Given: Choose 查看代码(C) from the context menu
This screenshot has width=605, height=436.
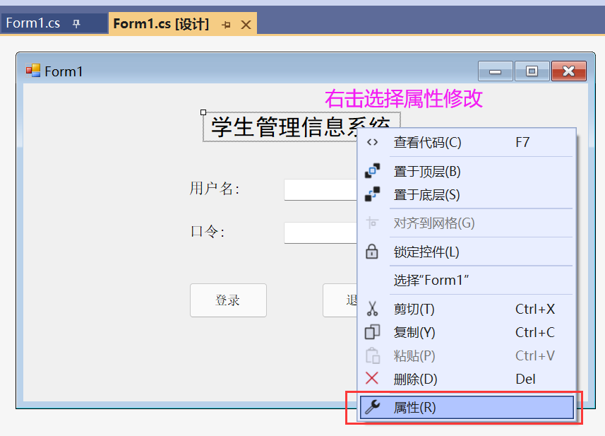Looking at the screenshot, I should (x=427, y=142).
